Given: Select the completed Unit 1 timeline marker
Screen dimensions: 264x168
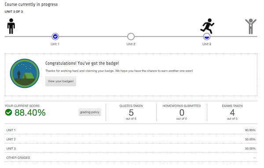Looking at the screenshot, I should [55, 36].
